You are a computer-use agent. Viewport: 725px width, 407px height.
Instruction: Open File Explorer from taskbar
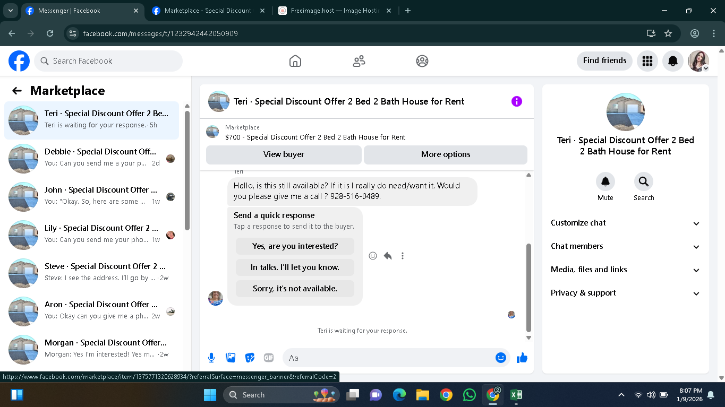click(422, 395)
